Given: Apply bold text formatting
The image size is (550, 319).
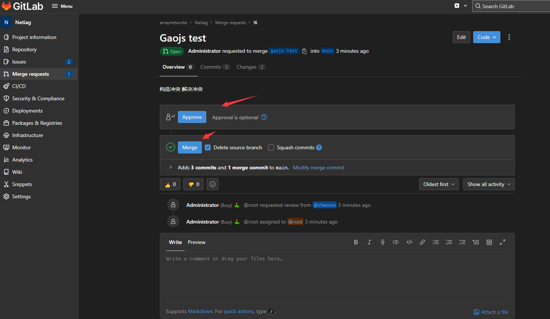Looking at the screenshot, I should [x=356, y=242].
